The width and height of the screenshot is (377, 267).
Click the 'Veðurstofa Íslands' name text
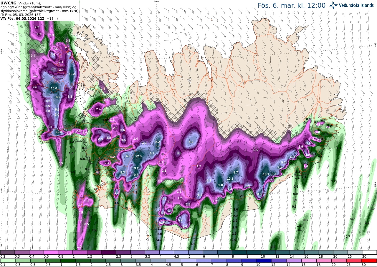point(356,5)
